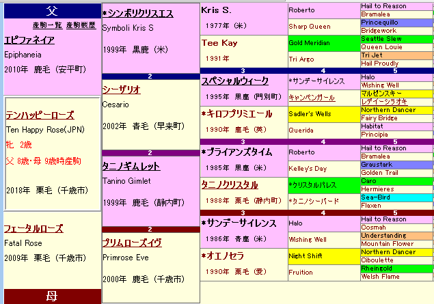Click Principia cell
The width and height of the screenshot is (434, 304).
[396, 135]
